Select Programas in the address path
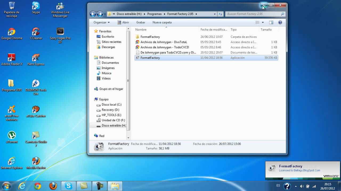 (154, 14)
